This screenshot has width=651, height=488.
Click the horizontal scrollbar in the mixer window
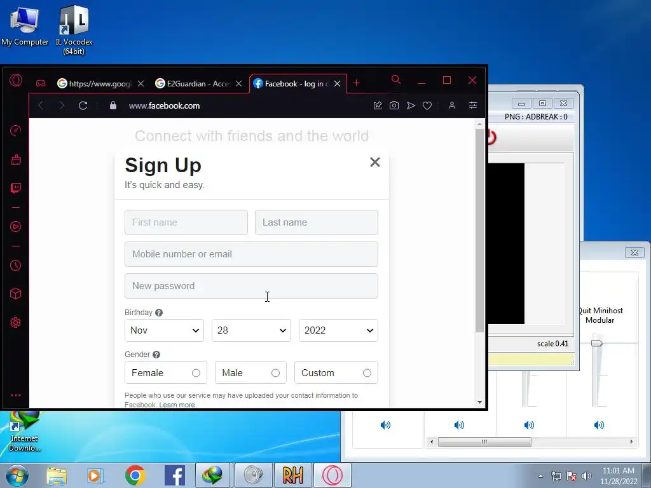point(484,442)
